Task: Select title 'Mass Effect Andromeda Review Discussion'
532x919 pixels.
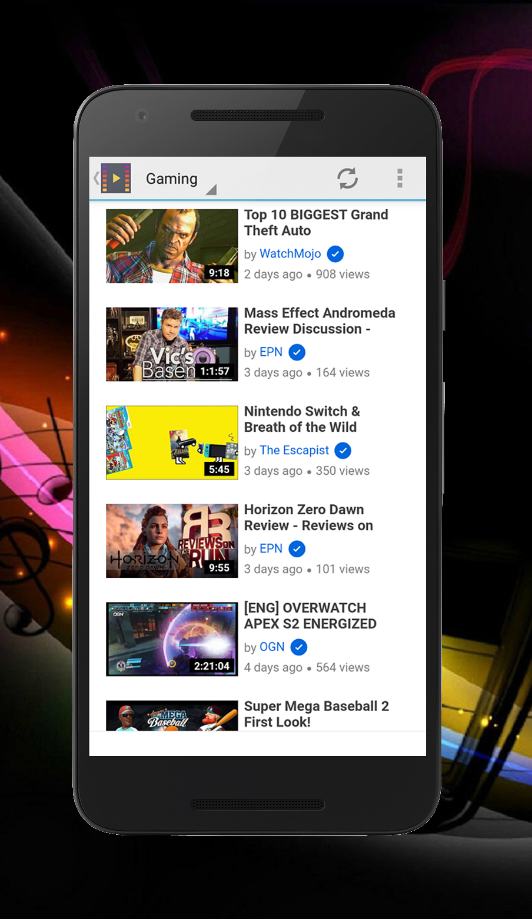Action: [x=320, y=321]
